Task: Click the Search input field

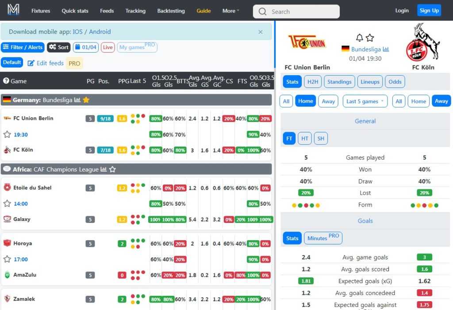Action: pos(296,11)
